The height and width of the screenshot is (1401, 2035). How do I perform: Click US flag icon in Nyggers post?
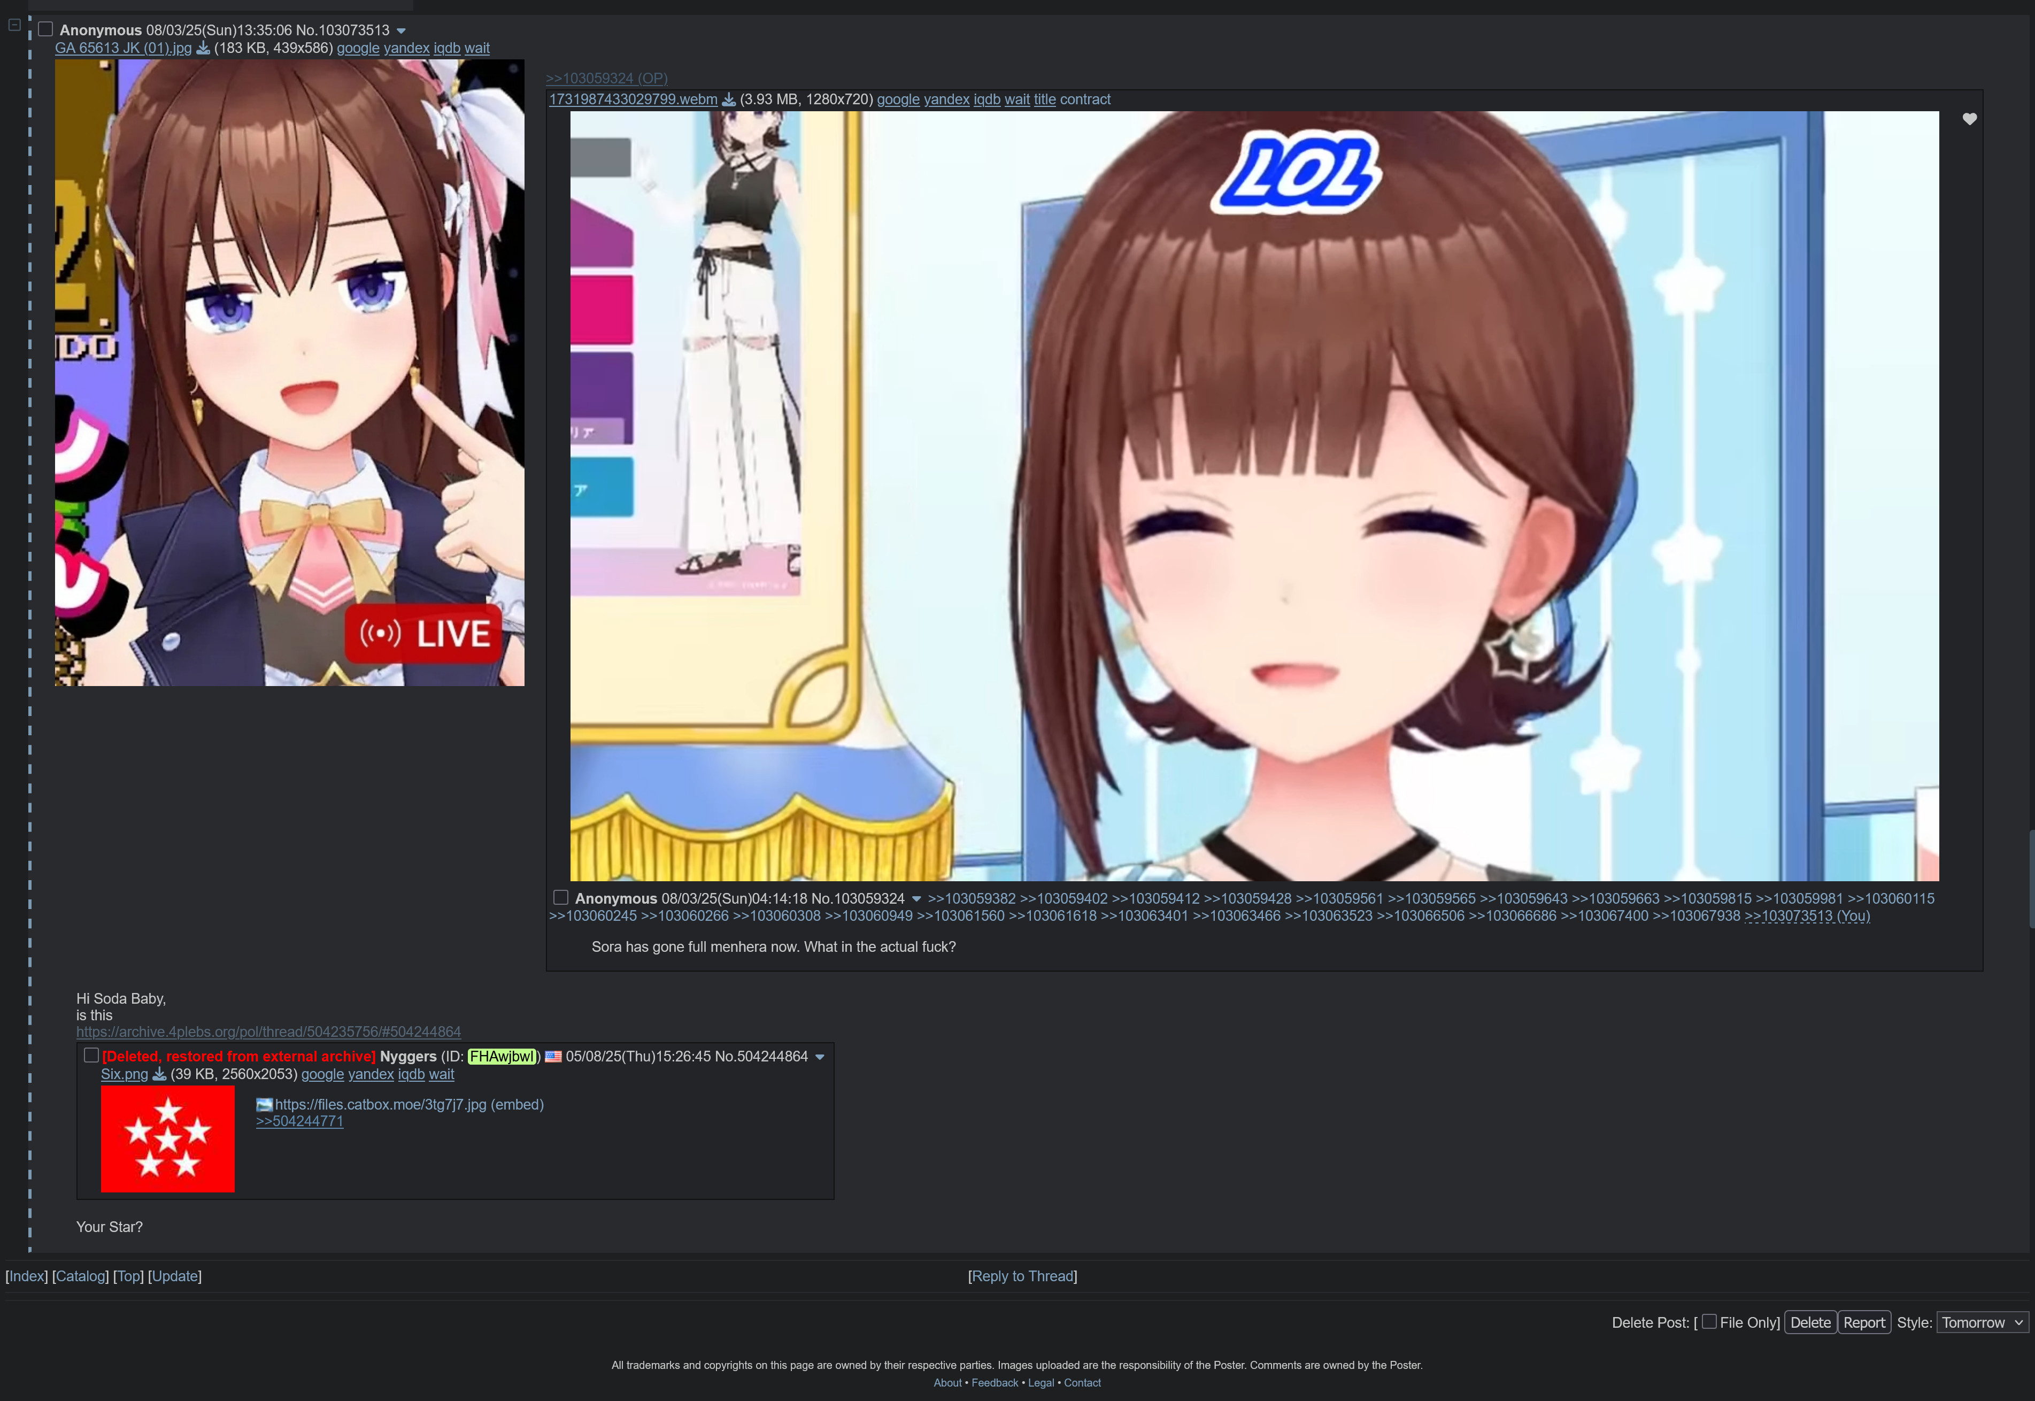click(x=553, y=1057)
